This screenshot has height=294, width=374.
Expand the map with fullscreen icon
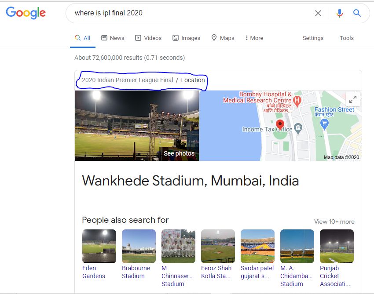pos(353,99)
